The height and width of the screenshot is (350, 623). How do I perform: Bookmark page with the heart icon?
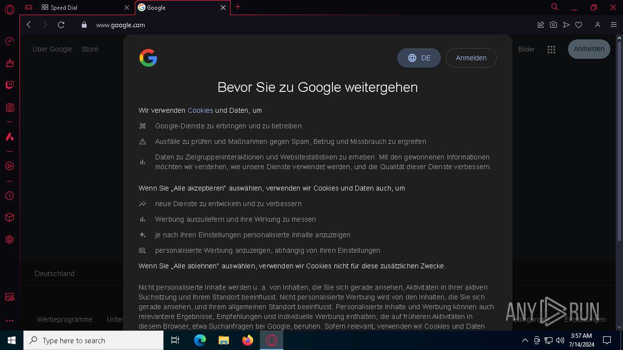point(579,25)
